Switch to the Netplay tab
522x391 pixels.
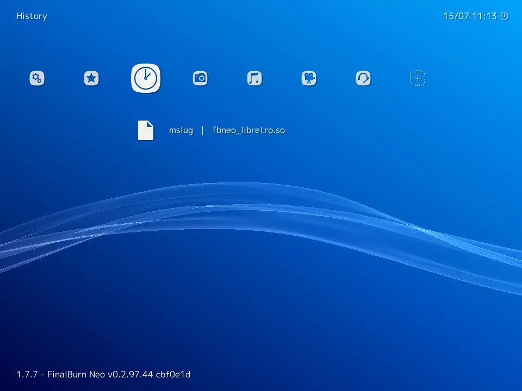[363, 78]
